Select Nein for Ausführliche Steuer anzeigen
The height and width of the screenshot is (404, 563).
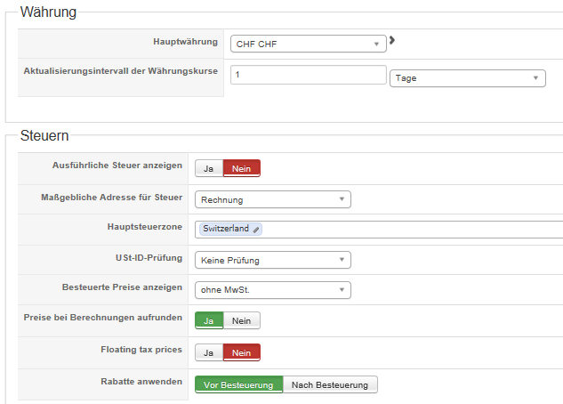click(x=241, y=168)
